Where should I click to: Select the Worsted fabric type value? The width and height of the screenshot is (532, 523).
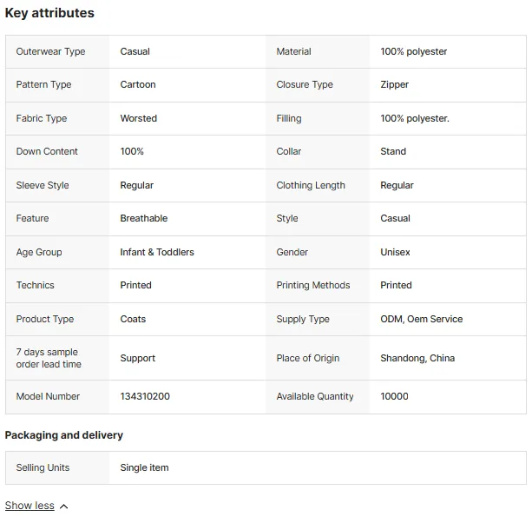point(139,118)
